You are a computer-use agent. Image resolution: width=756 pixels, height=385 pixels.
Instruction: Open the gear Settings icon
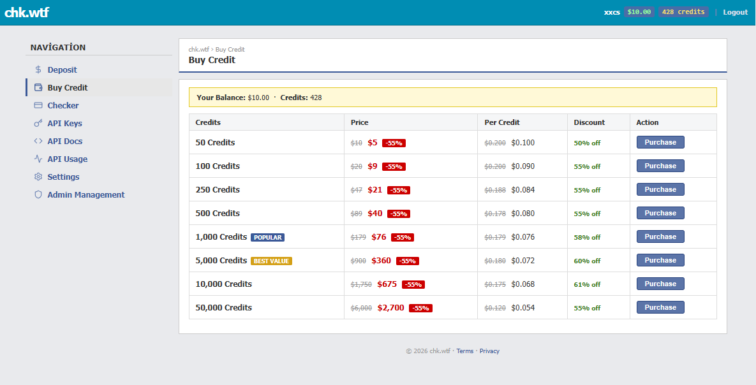pos(38,177)
